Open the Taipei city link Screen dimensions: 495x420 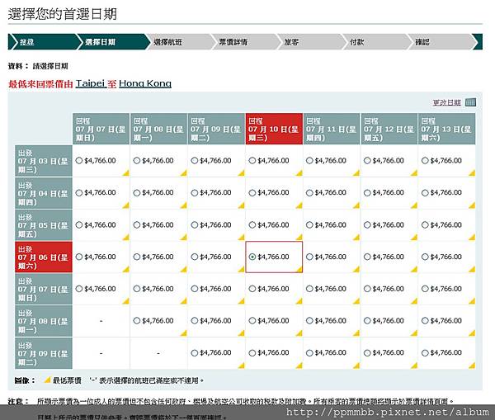(90, 83)
